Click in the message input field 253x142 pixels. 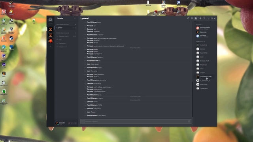(x=136, y=121)
